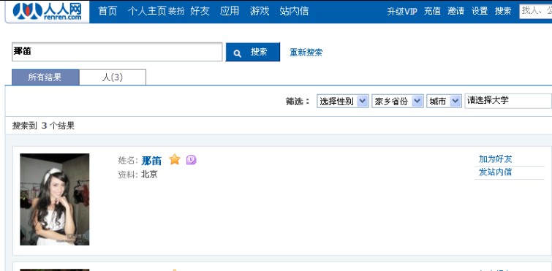Click 发站内信 for 那笛
Image resolution: width=552 pixels, height=271 pixels.
coord(495,172)
